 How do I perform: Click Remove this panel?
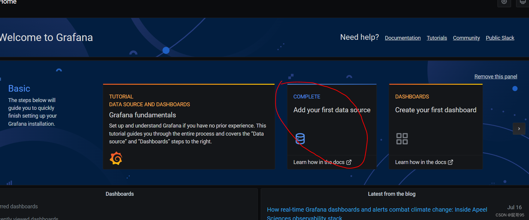tap(496, 77)
